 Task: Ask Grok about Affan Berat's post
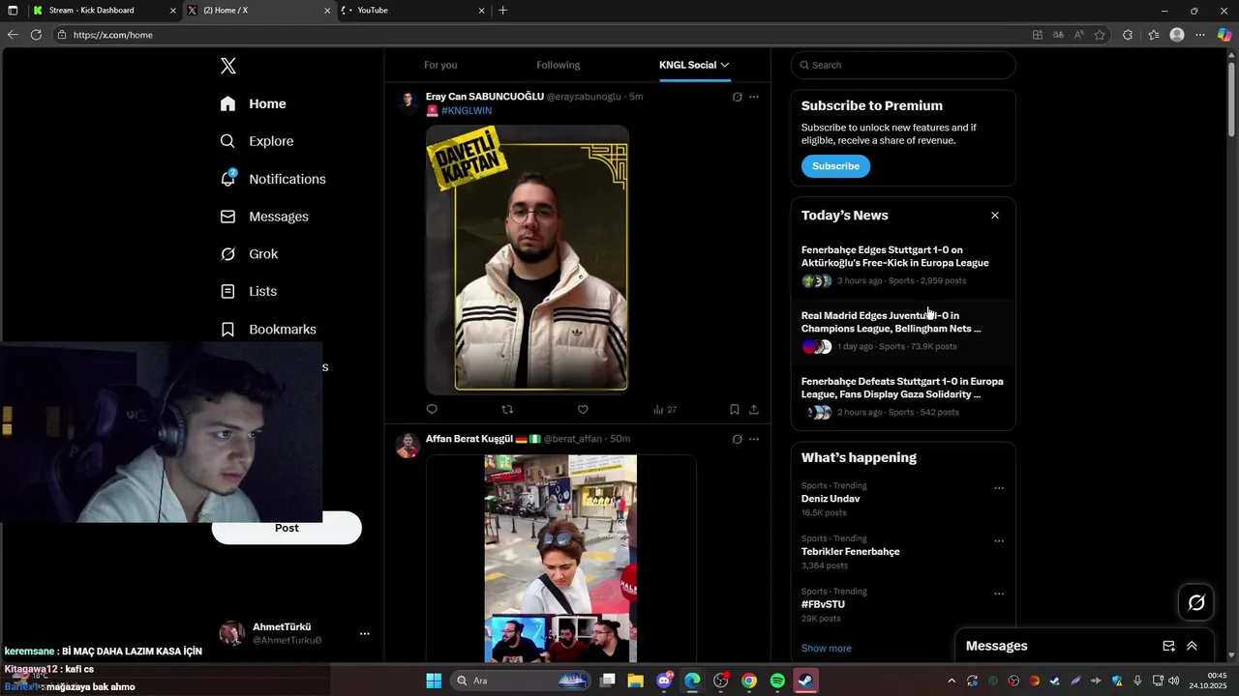pos(737,439)
